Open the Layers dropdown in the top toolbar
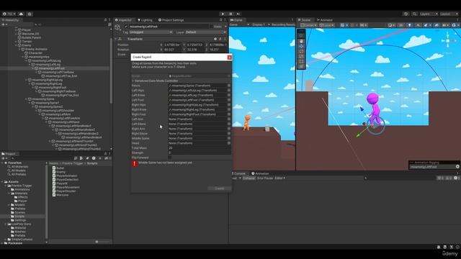Image resolution: width=461 pixels, height=259 pixels. click(429, 14)
